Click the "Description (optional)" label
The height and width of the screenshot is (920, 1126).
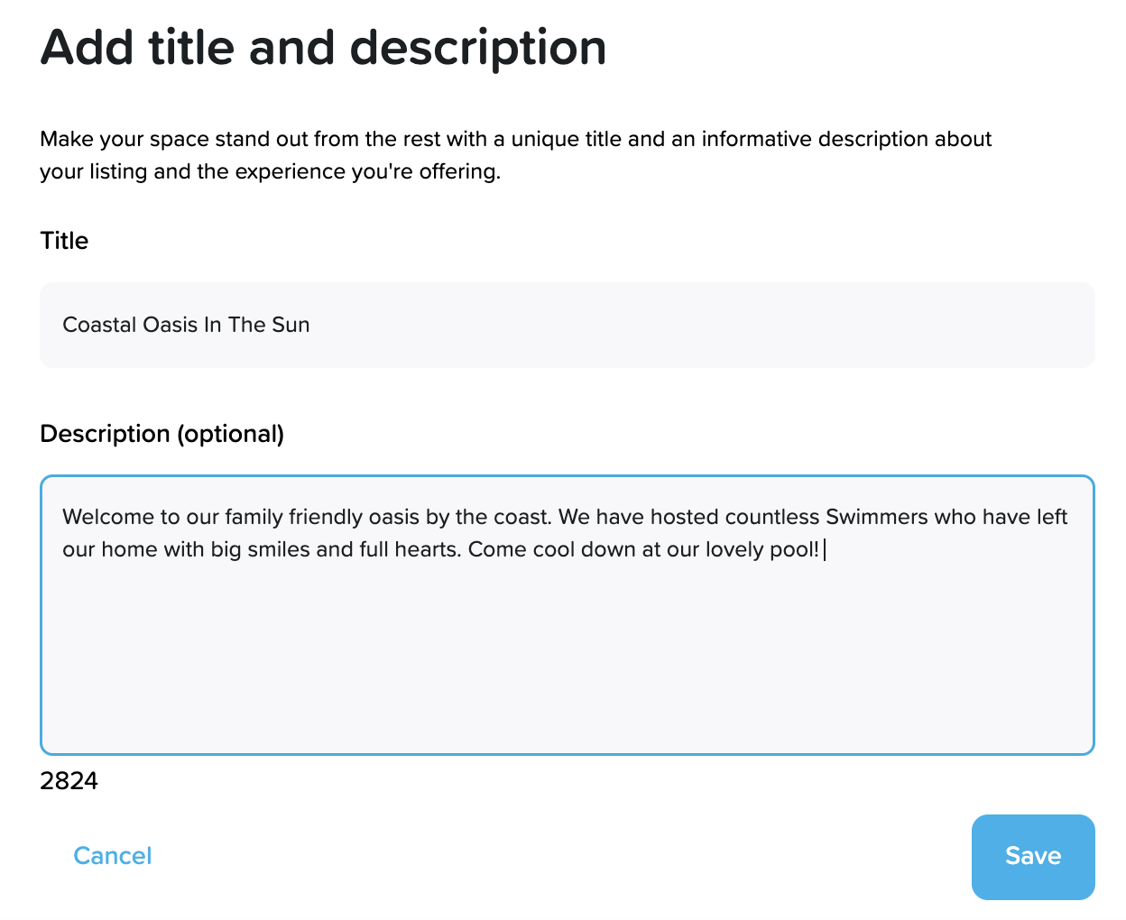click(x=162, y=434)
